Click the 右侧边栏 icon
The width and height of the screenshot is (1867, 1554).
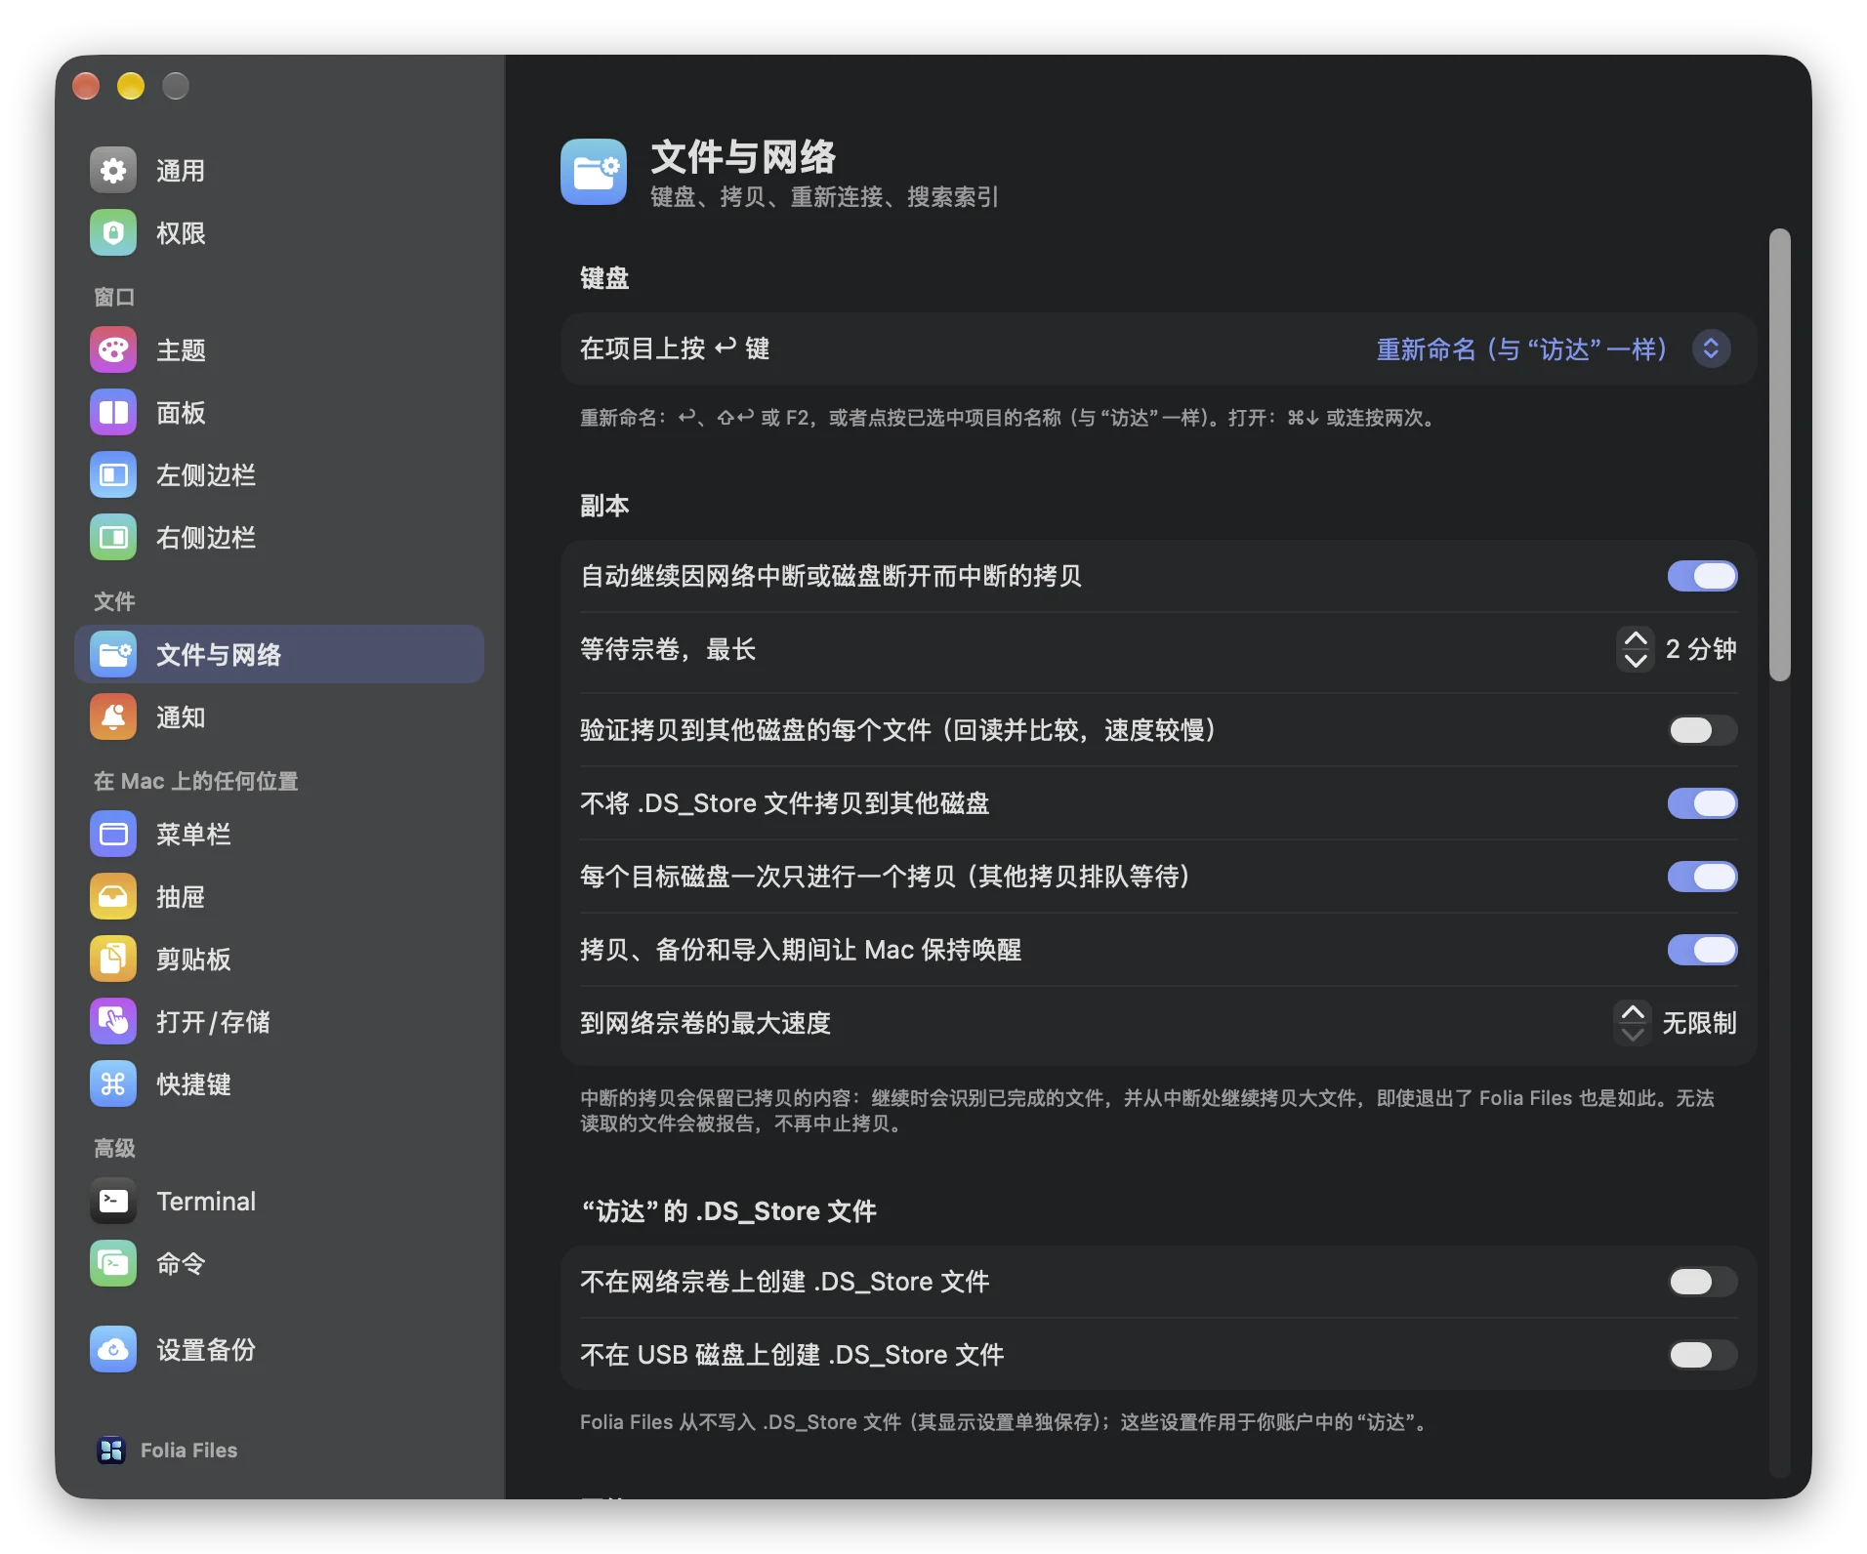pyautogui.click(x=113, y=538)
